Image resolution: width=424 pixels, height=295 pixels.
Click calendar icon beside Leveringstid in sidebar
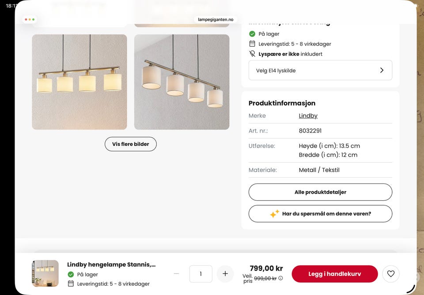pyautogui.click(x=252, y=44)
